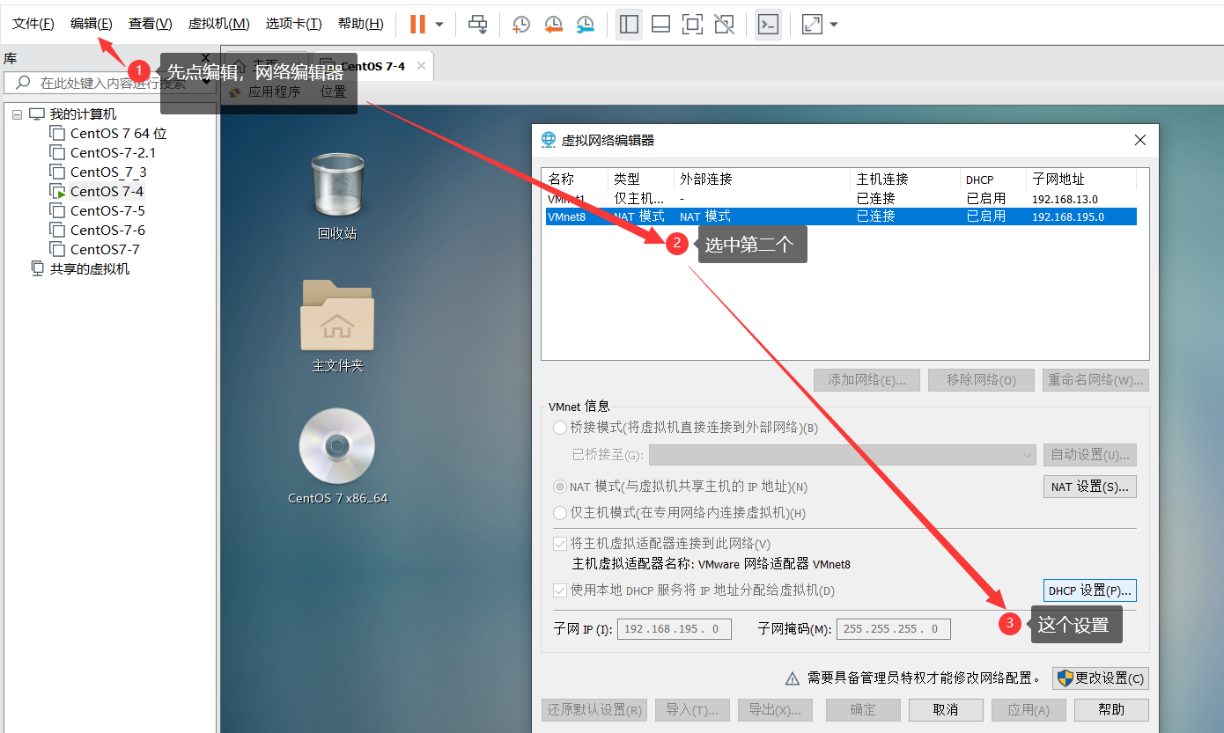
Task: Select 共享的虚拟机 in the library
Action: (x=90, y=269)
